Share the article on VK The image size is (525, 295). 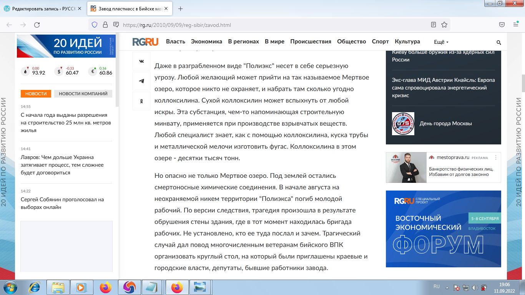point(141,61)
